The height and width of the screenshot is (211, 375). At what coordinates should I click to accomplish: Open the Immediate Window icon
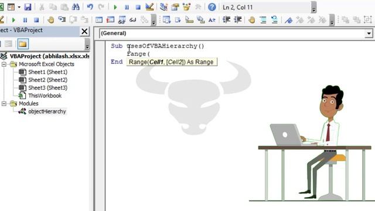coord(110,20)
